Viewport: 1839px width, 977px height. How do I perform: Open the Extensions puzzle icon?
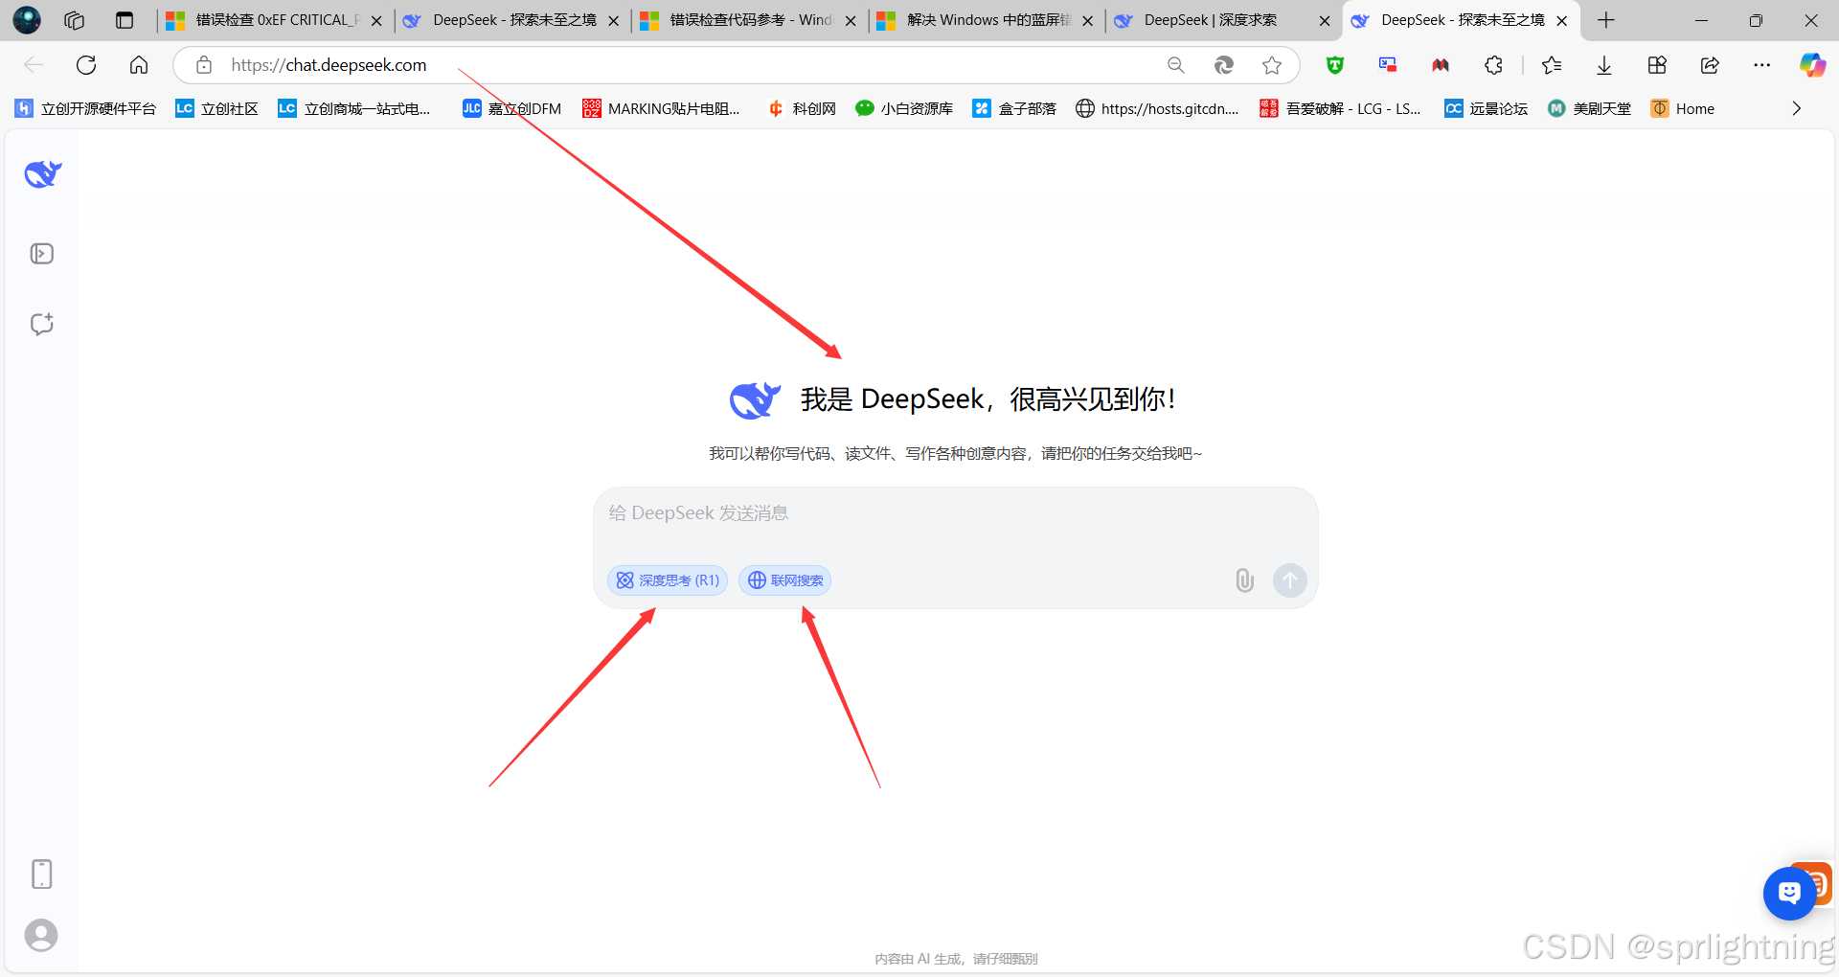click(x=1493, y=65)
